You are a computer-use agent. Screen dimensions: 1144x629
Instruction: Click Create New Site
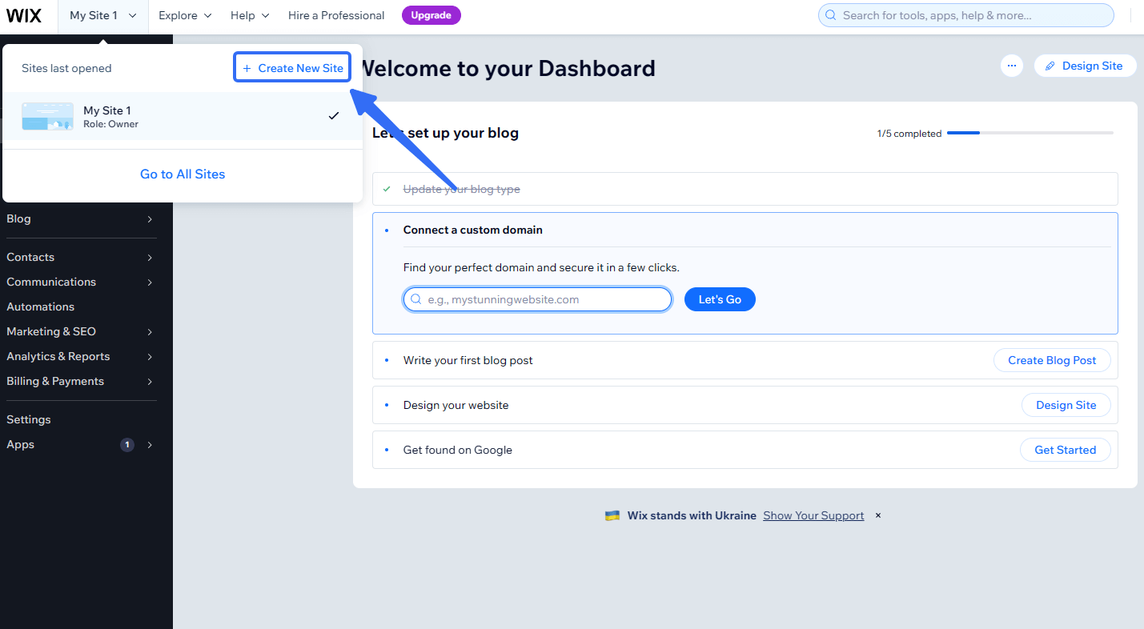[x=293, y=68]
